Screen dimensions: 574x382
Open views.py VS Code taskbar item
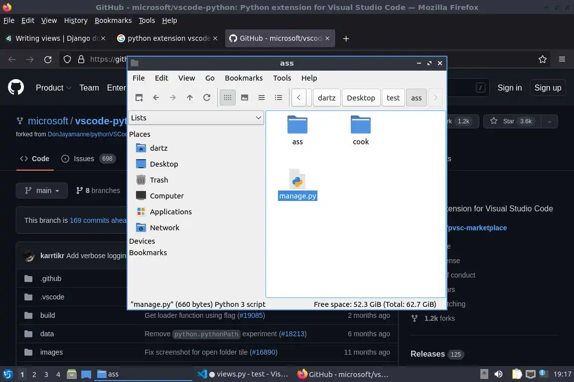(242, 374)
